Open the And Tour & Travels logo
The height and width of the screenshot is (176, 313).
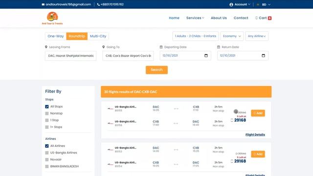point(52,18)
